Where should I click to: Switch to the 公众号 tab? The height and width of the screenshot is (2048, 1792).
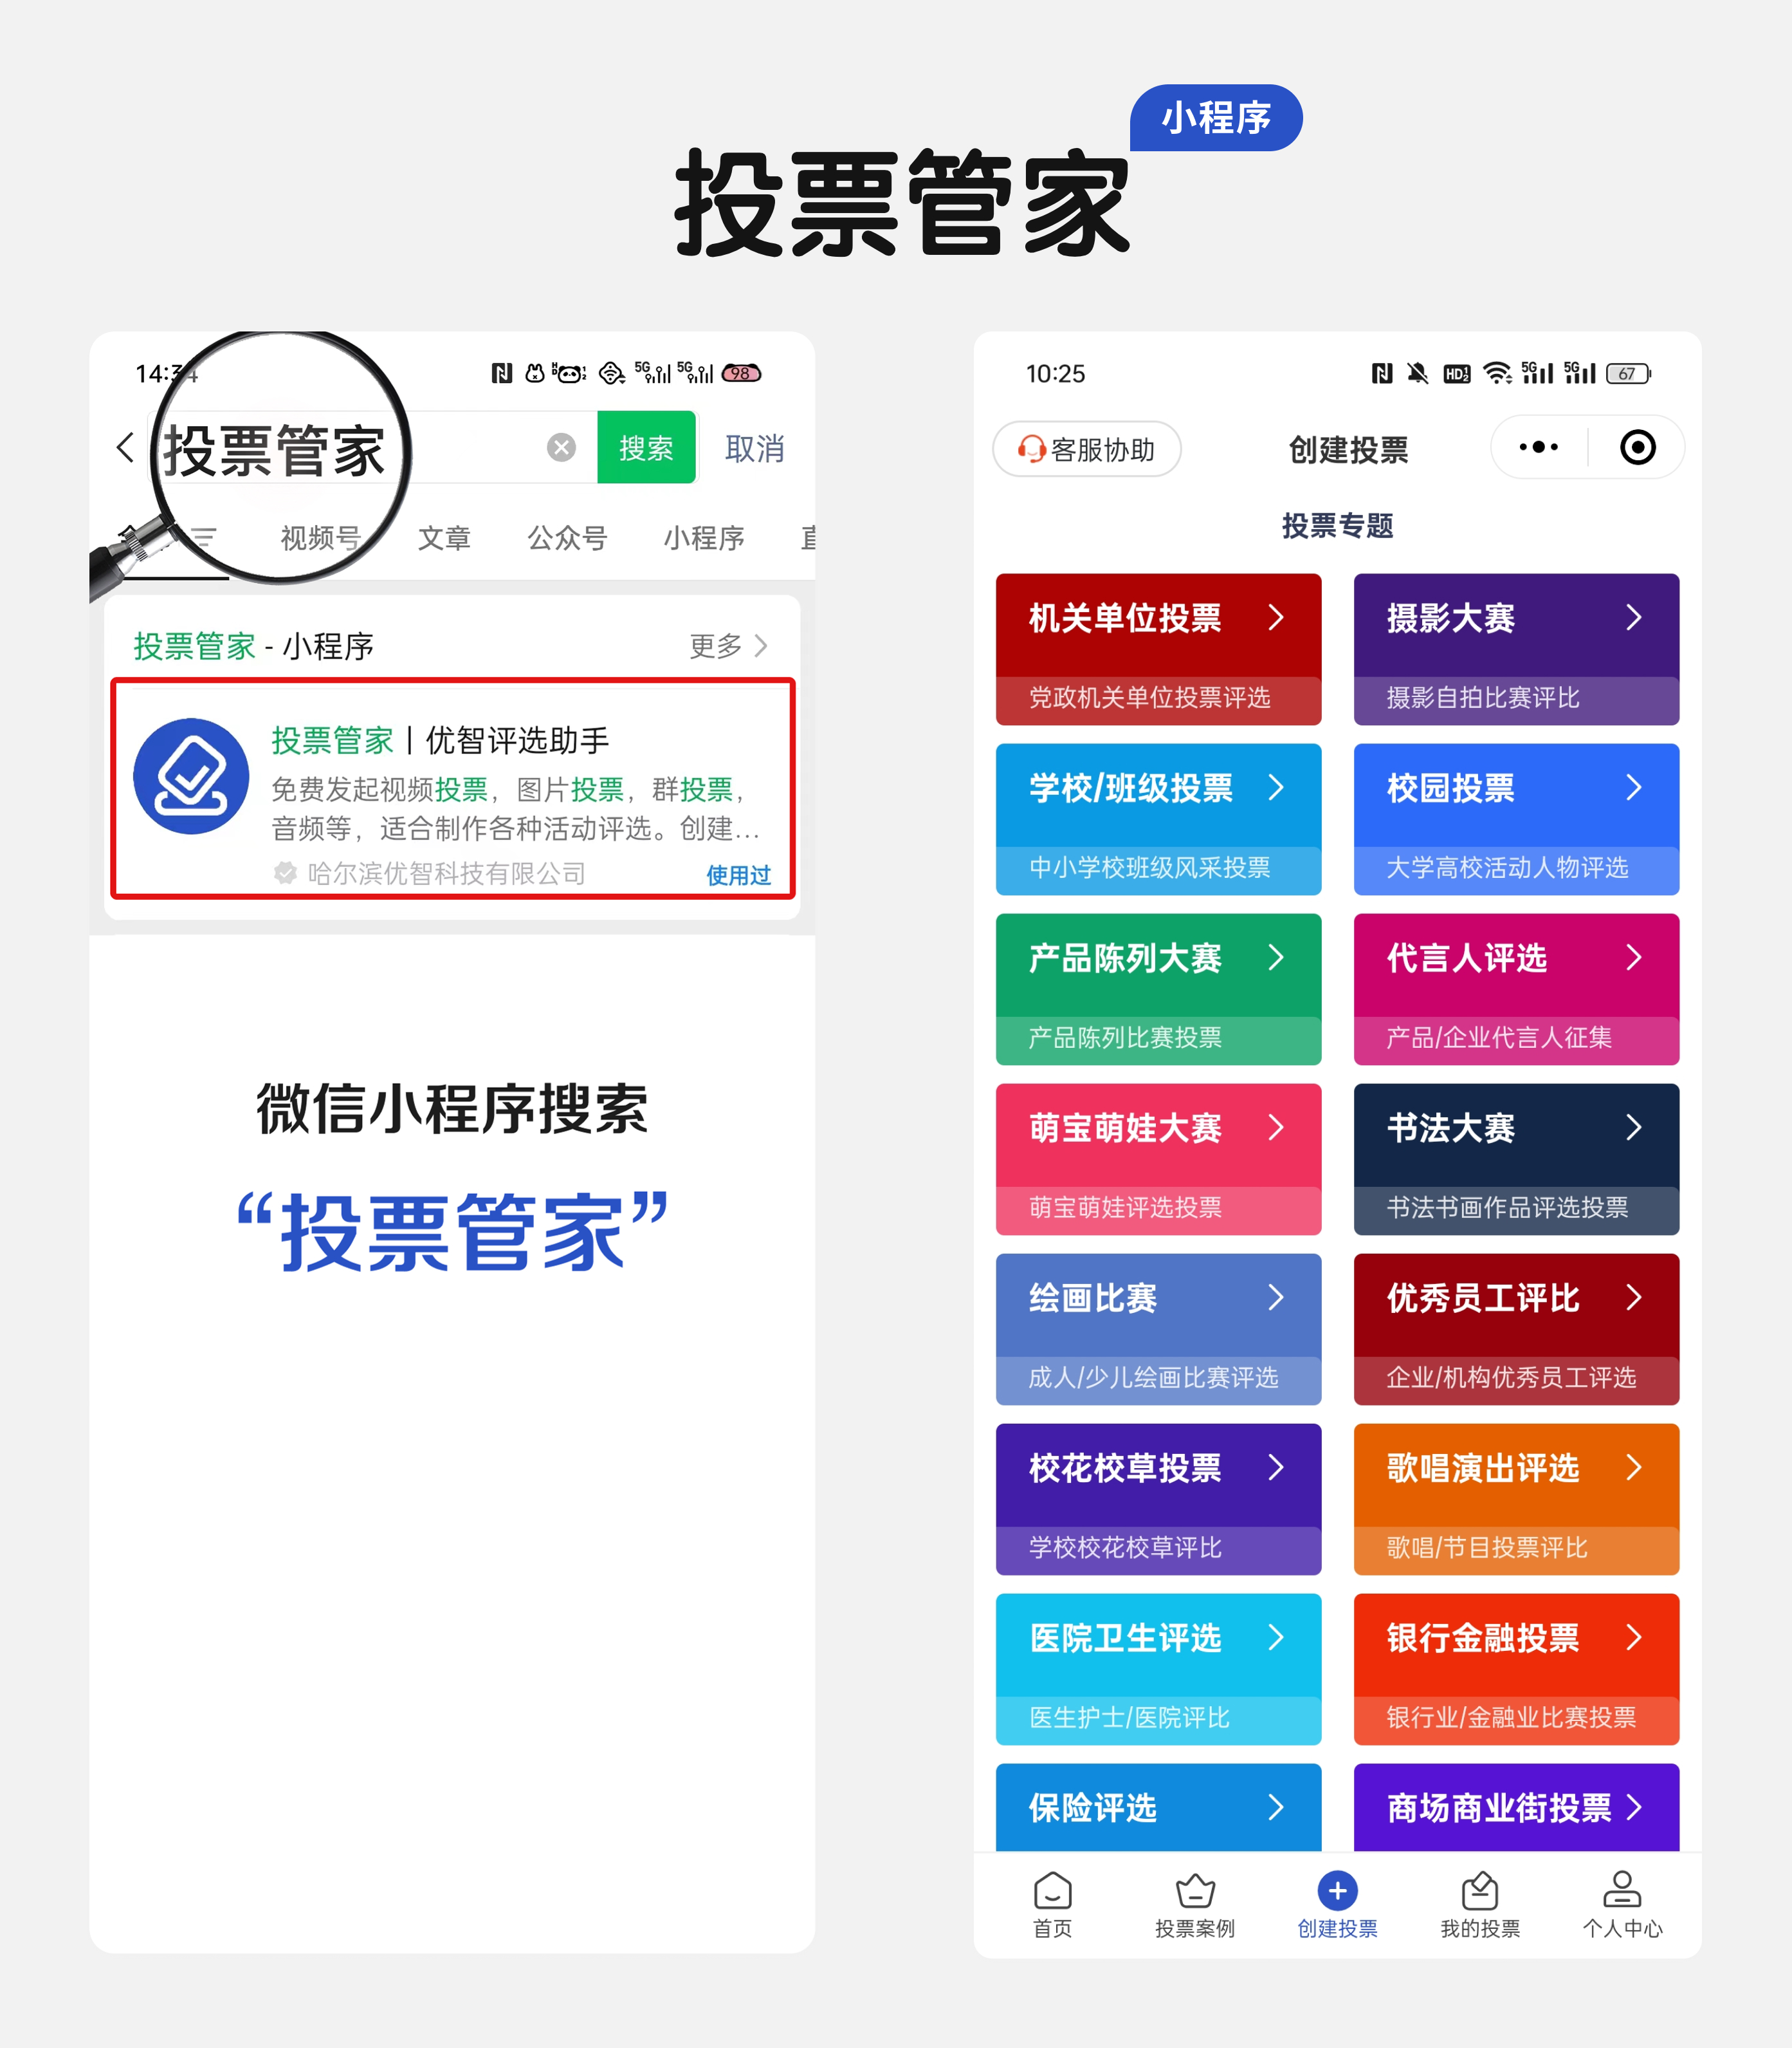(567, 538)
